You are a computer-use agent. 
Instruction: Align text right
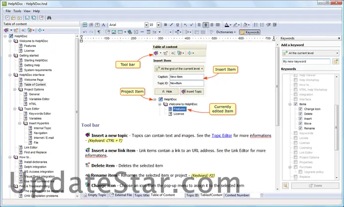(212, 25)
